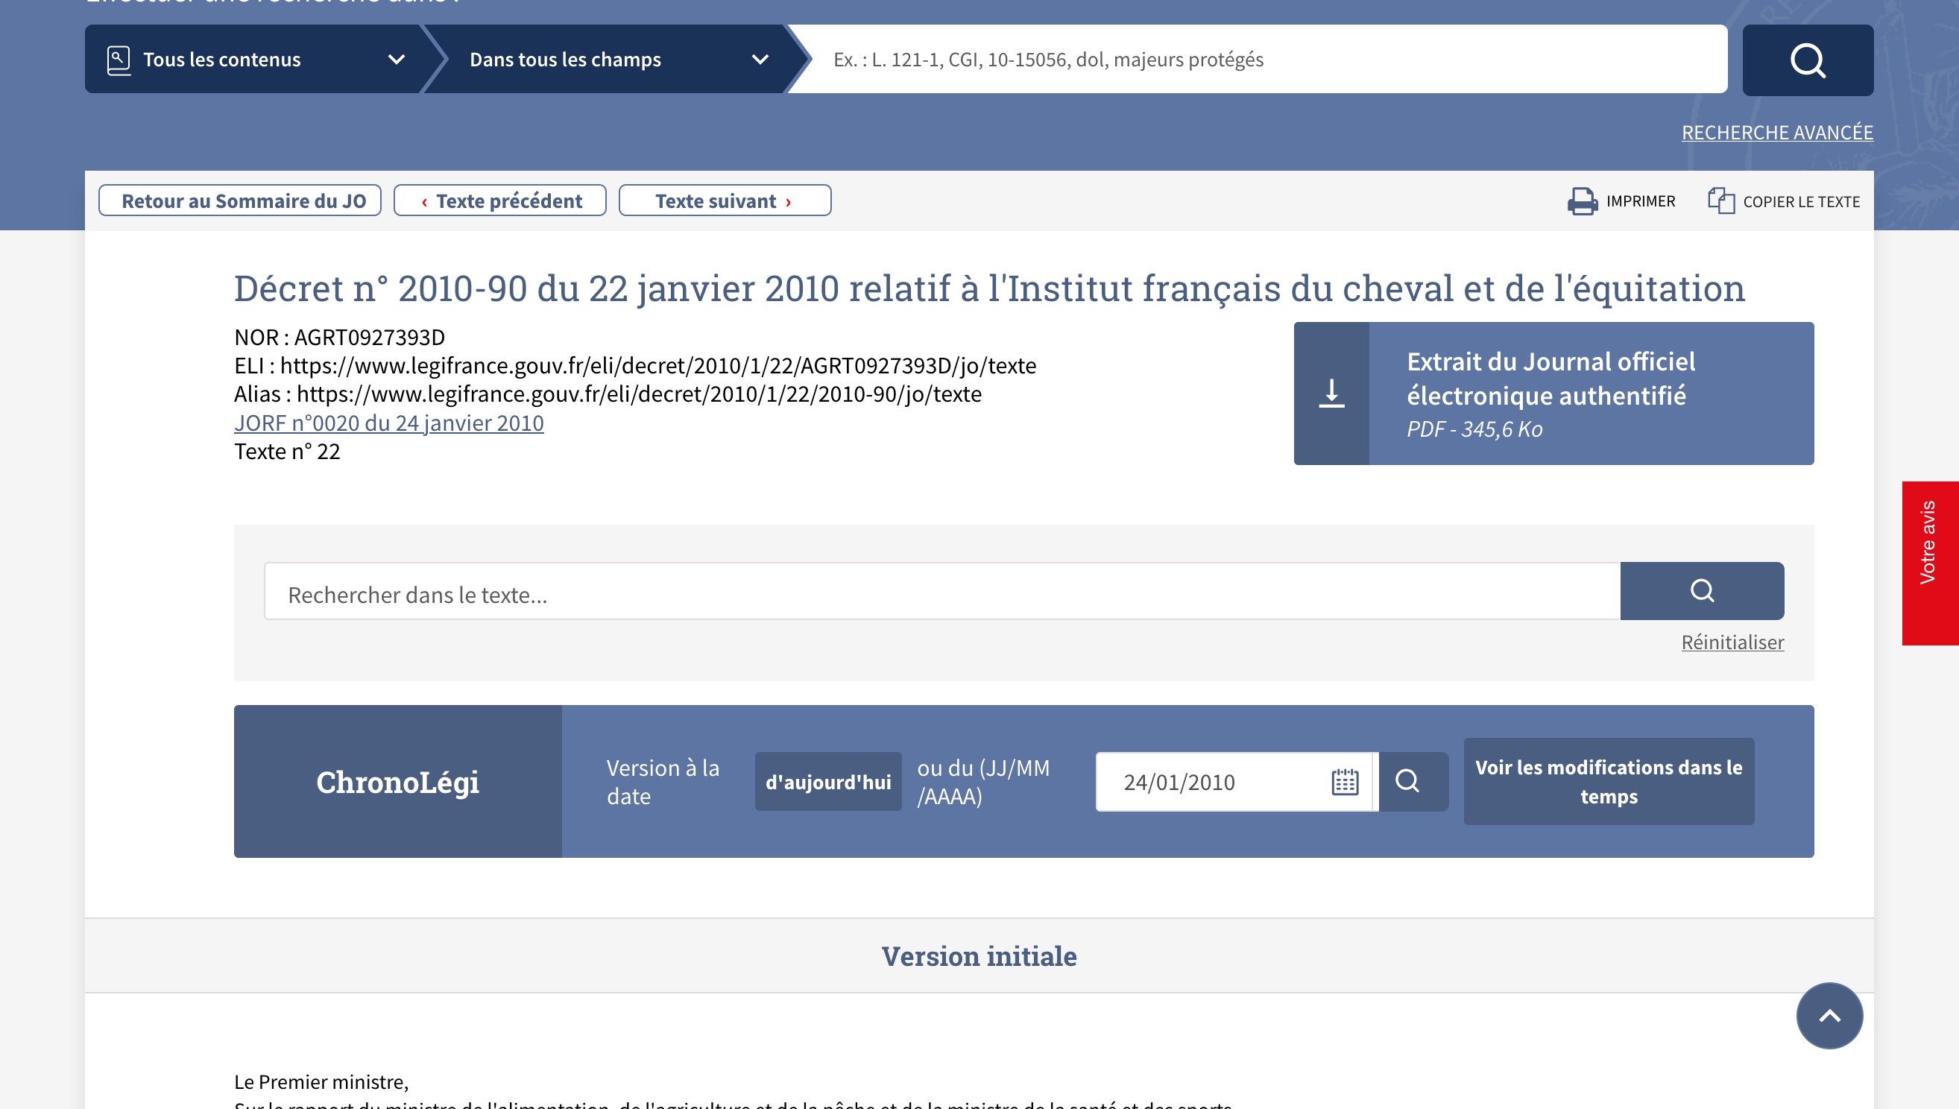Open the red 'Votre avis' feedback tab
Image resolution: width=1959 pixels, height=1109 pixels.
1930,563
